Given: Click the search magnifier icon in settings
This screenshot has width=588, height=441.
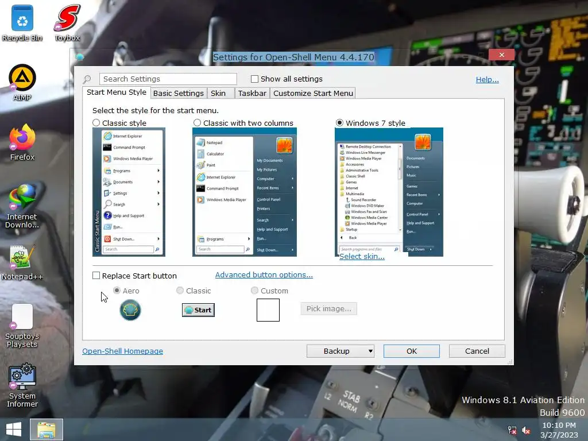Looking at the screenshot, I should 87,79.
